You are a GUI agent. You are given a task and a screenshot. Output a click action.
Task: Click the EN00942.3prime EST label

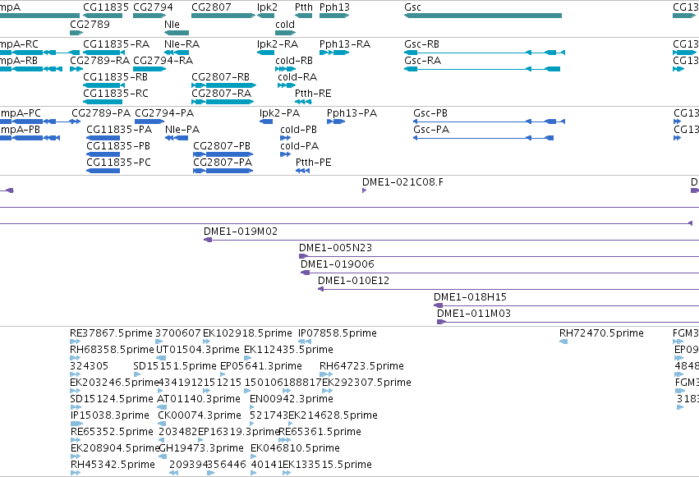click(x=292, y=399)
